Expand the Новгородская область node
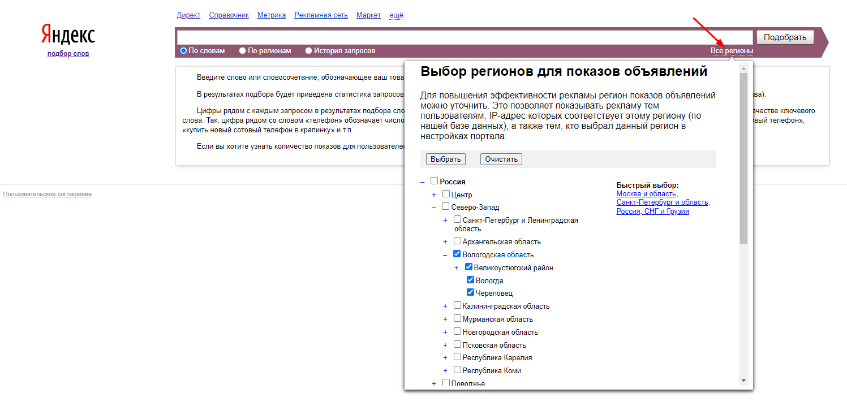Image resolution: width=847 pixels, height=406 pixels. 445,332
